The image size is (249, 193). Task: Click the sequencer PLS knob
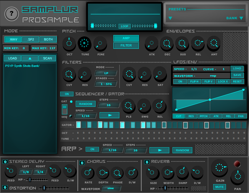[128, 106]
